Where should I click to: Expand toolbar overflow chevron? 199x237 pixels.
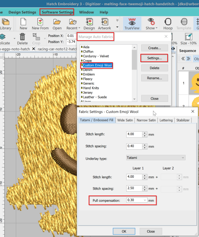[x=117, y=20]
